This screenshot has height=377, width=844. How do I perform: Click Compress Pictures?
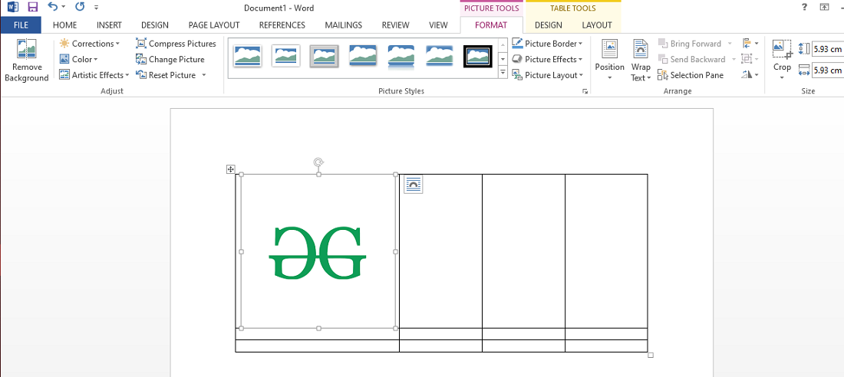(x=176, y=44)
